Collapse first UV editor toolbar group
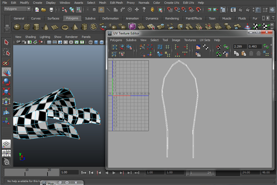The image size is (277, 185). (x=134, y=50)
